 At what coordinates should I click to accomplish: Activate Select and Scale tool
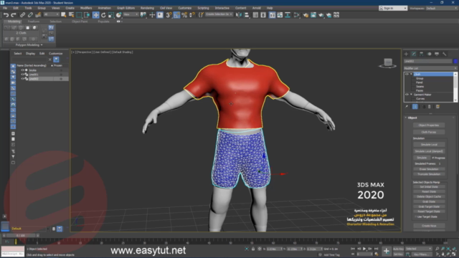[111, 15]
